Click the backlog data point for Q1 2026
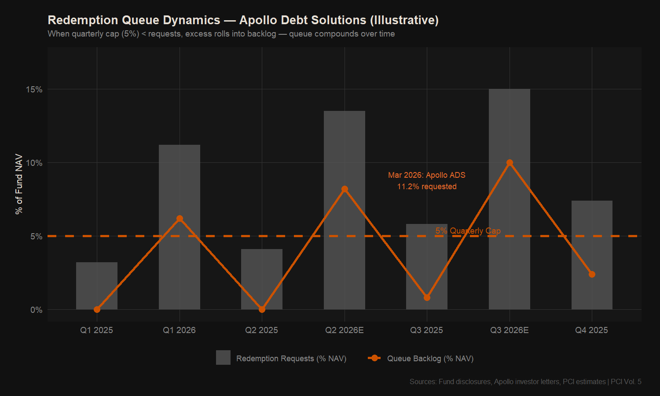Viewport: 660px width, 396px height. click(x=180, y=219)
